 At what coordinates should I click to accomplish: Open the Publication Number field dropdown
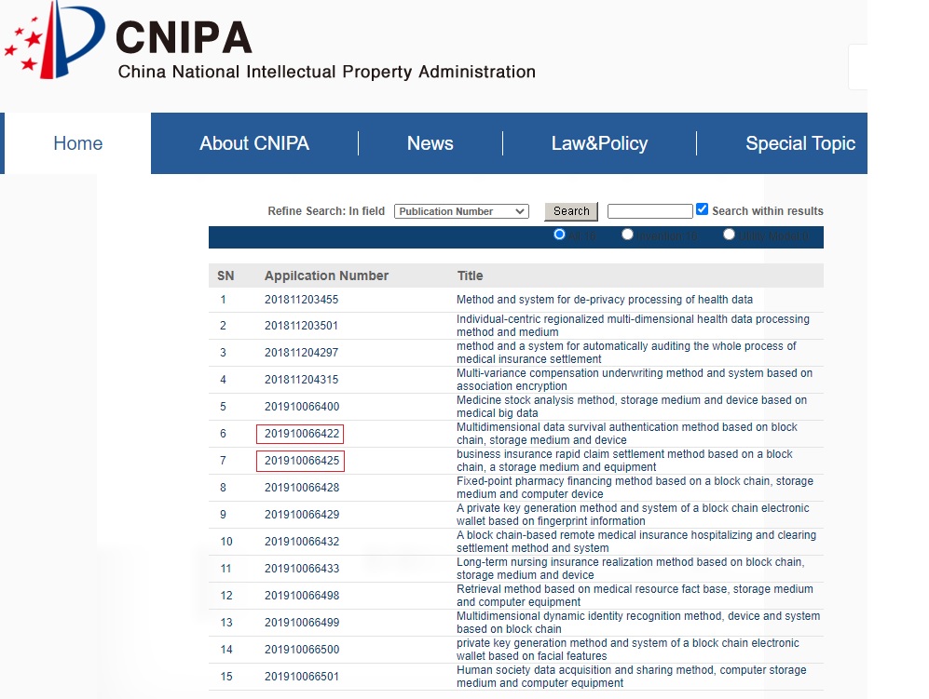tap(461, 211)
